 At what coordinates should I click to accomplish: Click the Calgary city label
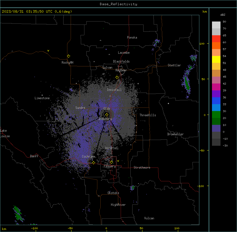point(110,166)
